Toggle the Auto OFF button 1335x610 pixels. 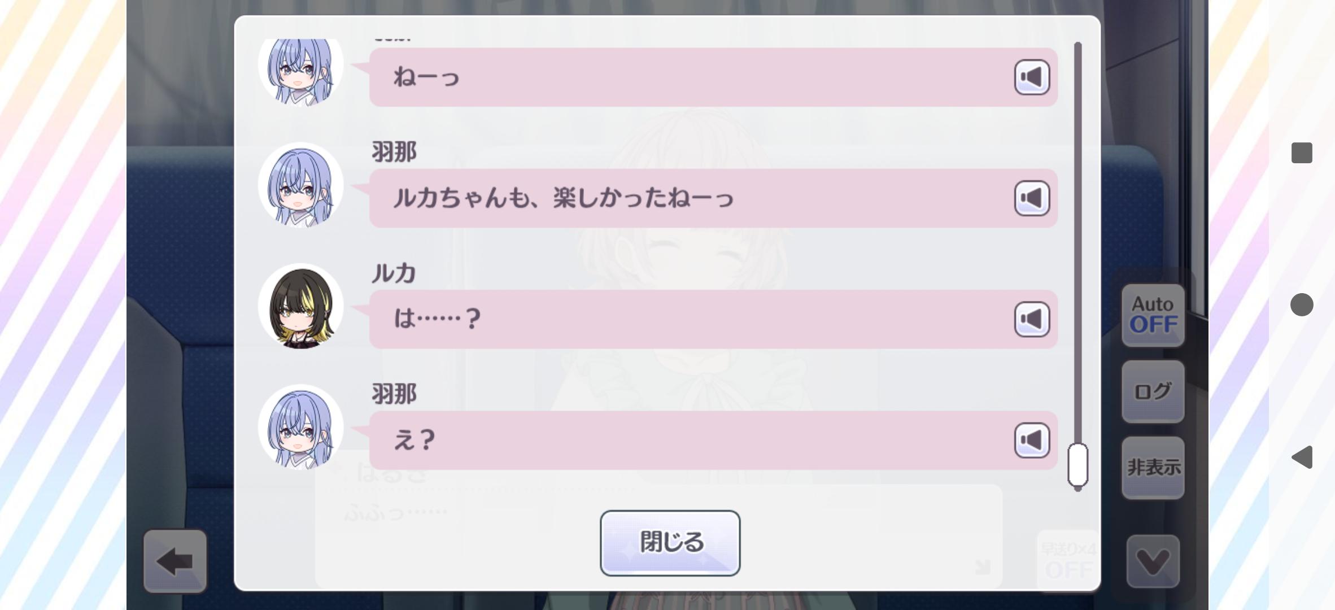tap(1153, 315)
